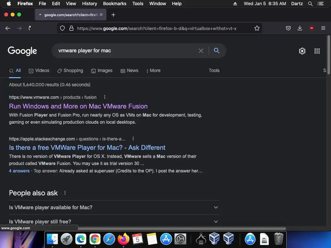This screenshot has height=248, width=331.
Task: Open the tracking protection shield icon
Action: pyautogui.click(x=62, y=28)
